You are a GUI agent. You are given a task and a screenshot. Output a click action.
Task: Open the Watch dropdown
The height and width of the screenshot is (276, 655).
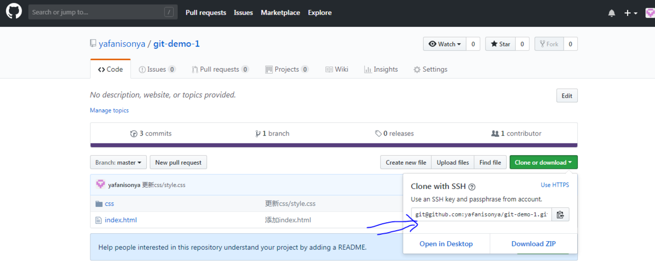pyautogui.click(x=445, y=44)
